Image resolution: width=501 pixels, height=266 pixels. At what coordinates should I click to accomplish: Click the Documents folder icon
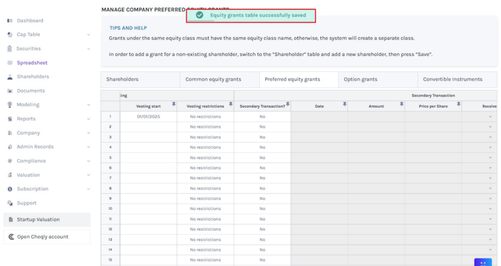[x=10, y=91]
